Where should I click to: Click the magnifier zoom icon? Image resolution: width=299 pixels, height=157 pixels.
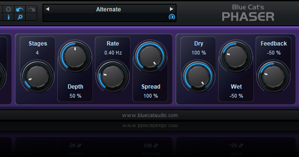point(20,17)
